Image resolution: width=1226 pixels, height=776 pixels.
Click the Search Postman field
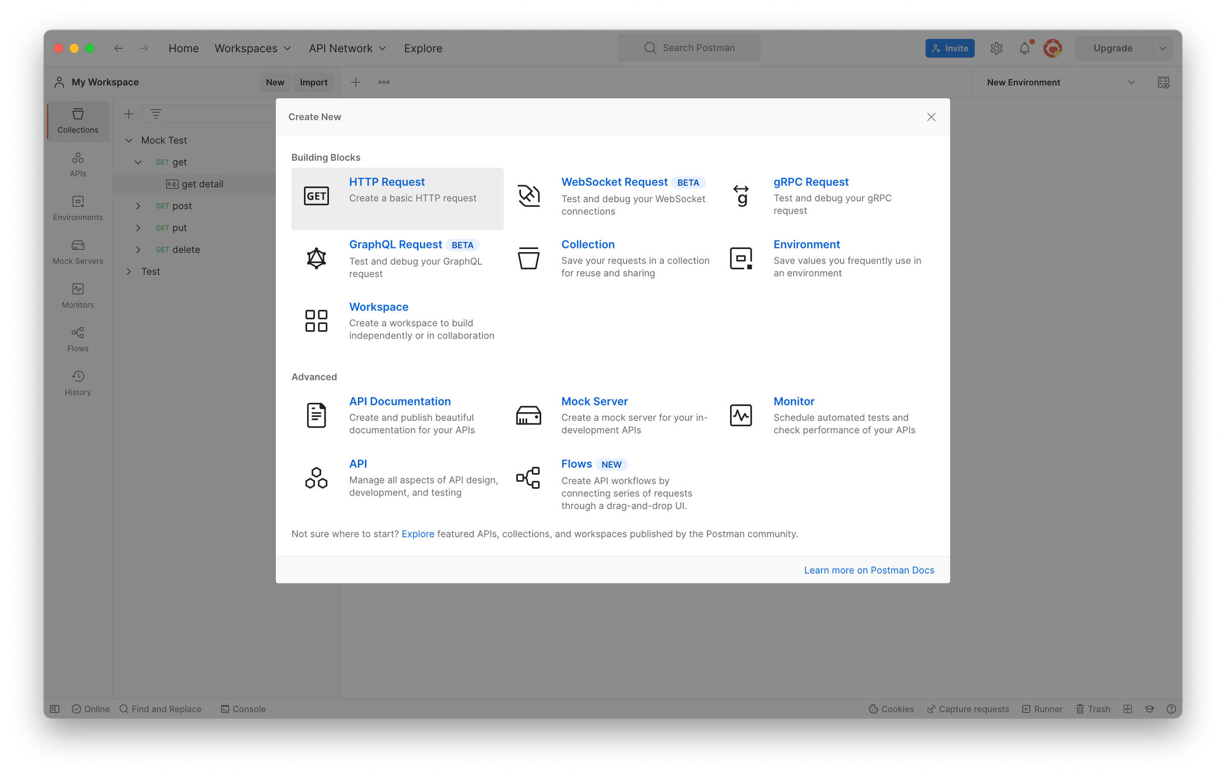pos(690,48)
